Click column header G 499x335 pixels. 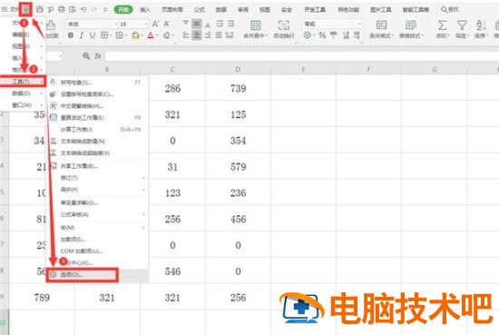[435, 69]
